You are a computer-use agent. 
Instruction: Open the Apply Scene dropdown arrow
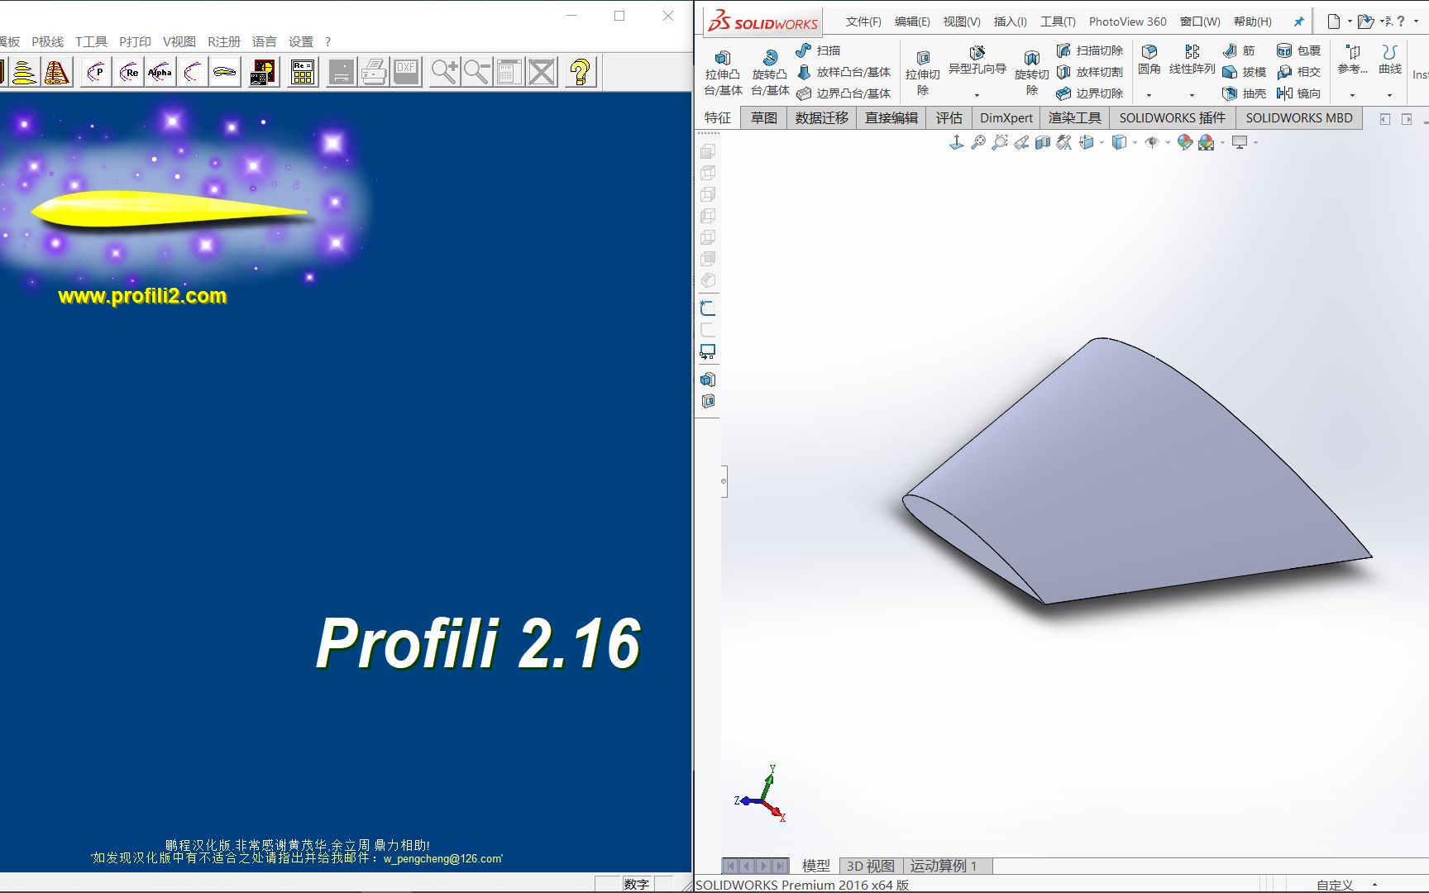(1222, 142)
